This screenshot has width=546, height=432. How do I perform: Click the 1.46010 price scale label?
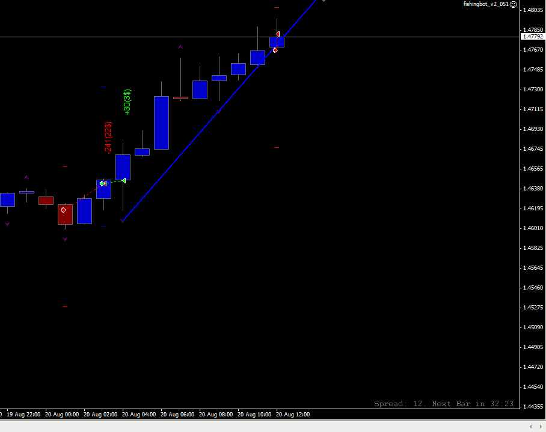pyautogui.click(x=533, y=228)
